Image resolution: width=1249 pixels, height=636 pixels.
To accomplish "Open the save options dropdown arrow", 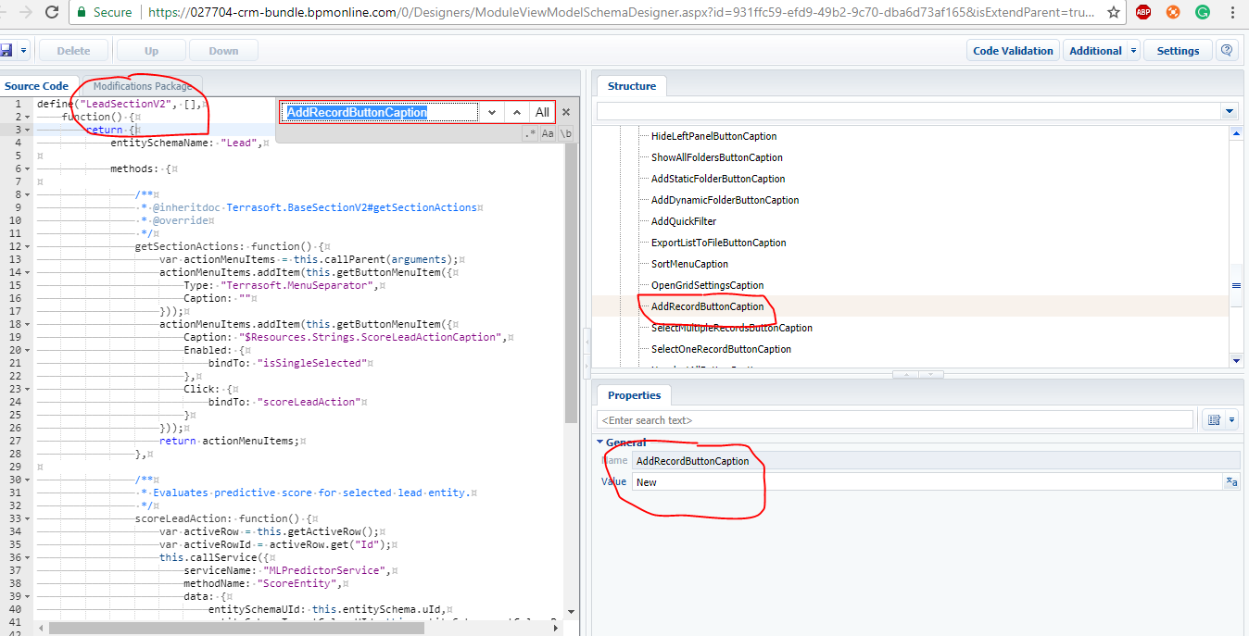I will coord(23,50).
